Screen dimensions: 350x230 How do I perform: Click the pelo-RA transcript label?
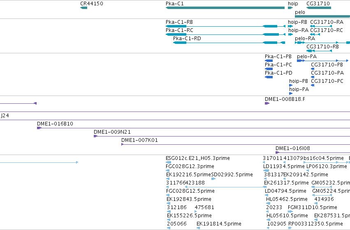(305, 39)
